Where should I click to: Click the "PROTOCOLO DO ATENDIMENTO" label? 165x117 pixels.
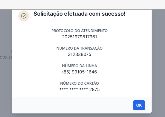79,31
